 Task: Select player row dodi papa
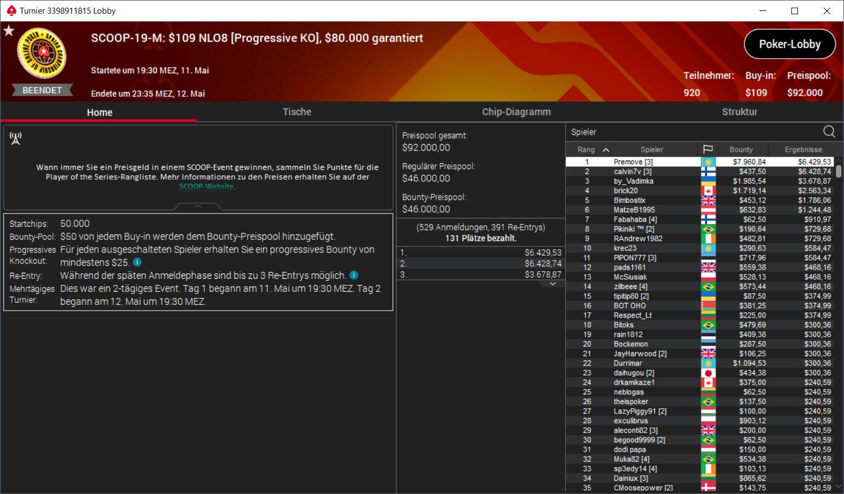tap(699, 450)
